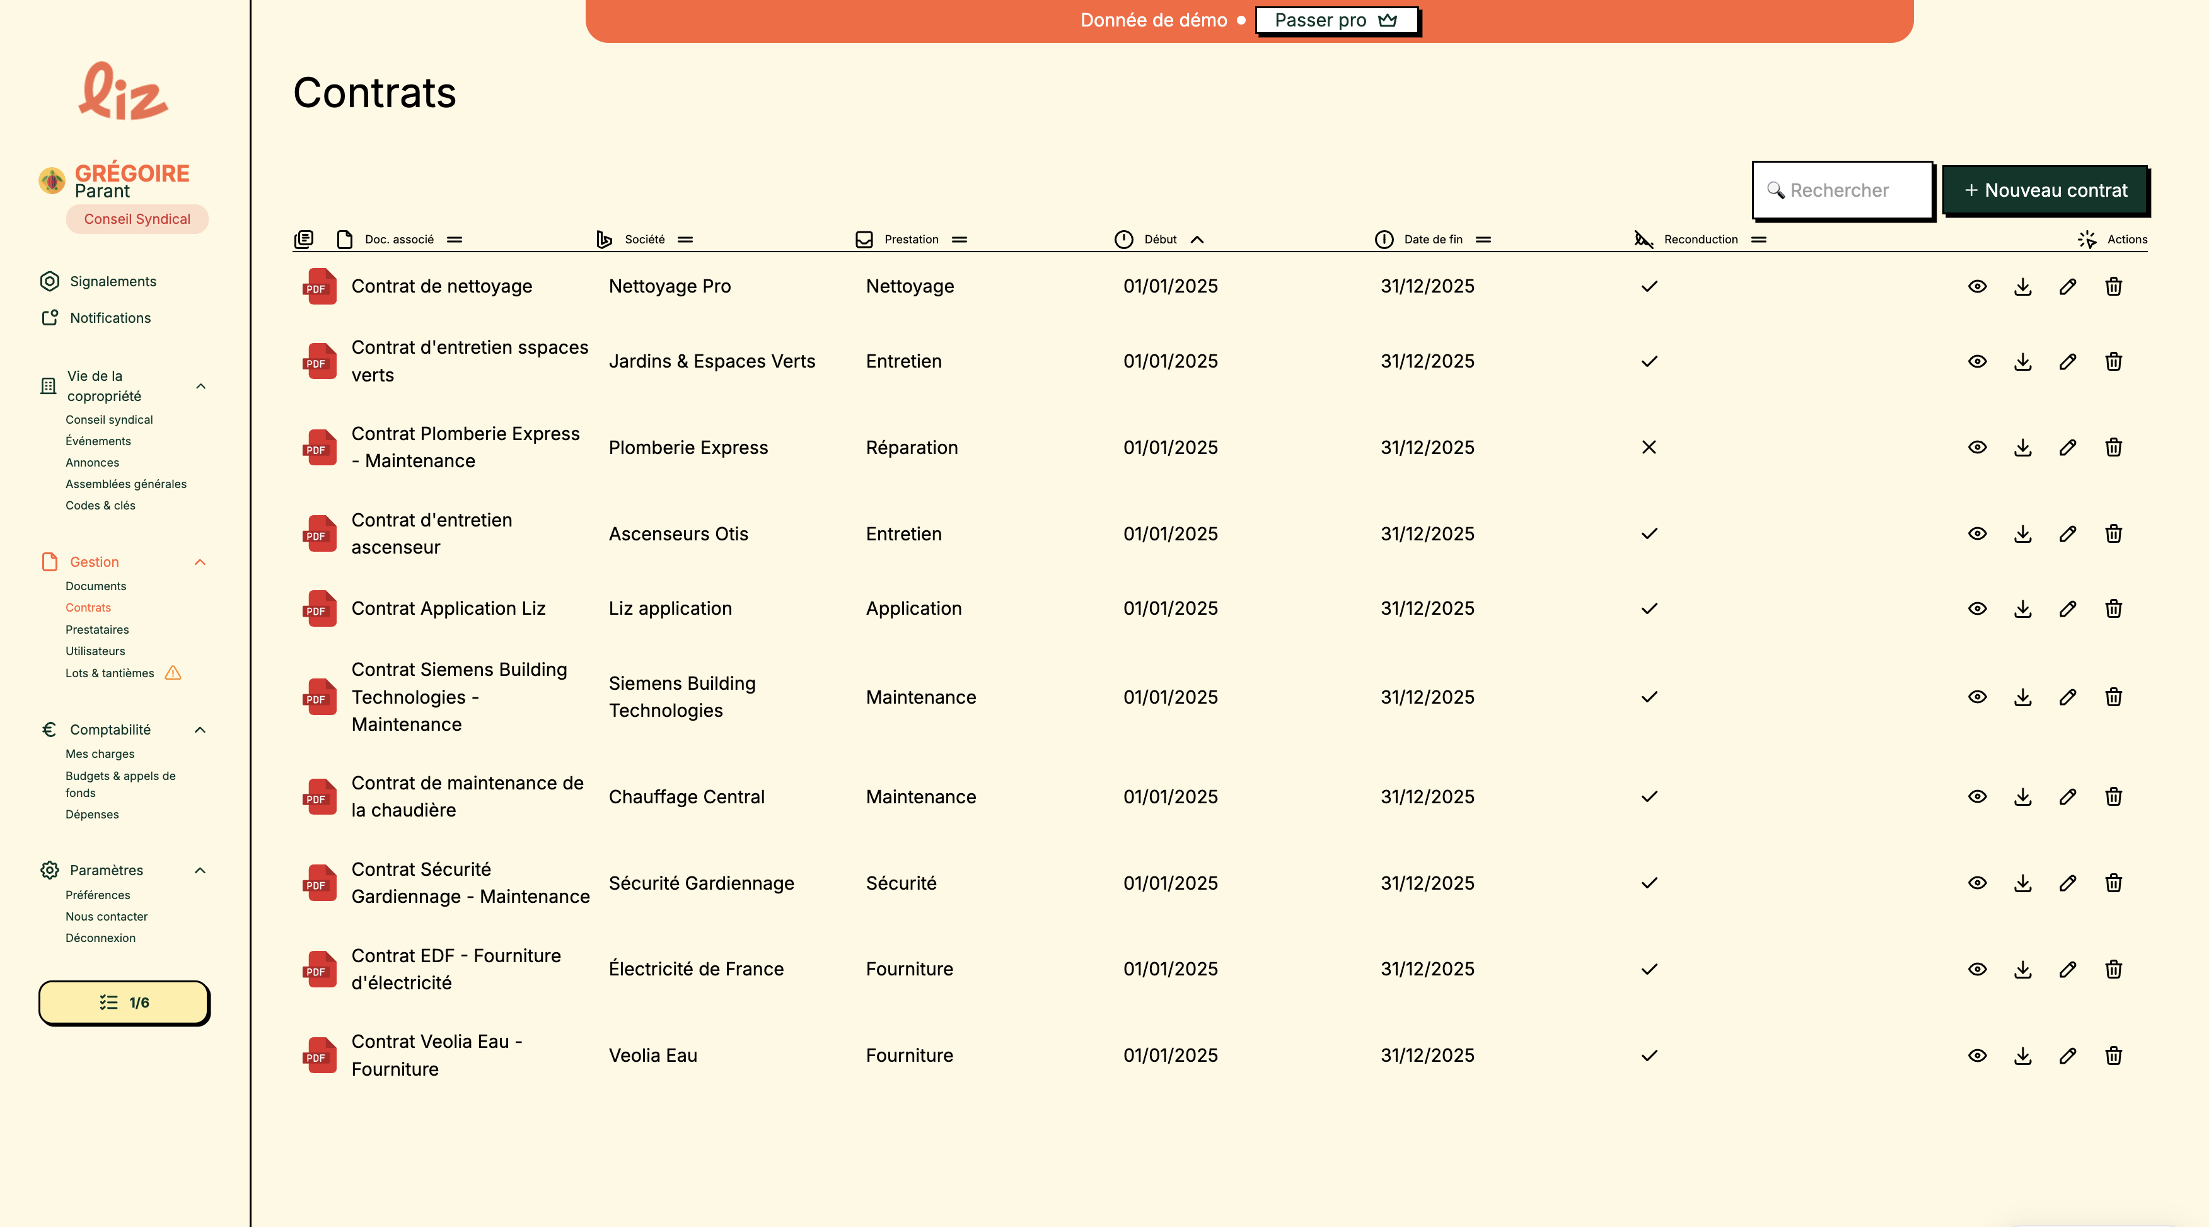Open Codes & clés page
The height and width of the screenshot is (1227, 2209).
(x=100, y=505)
